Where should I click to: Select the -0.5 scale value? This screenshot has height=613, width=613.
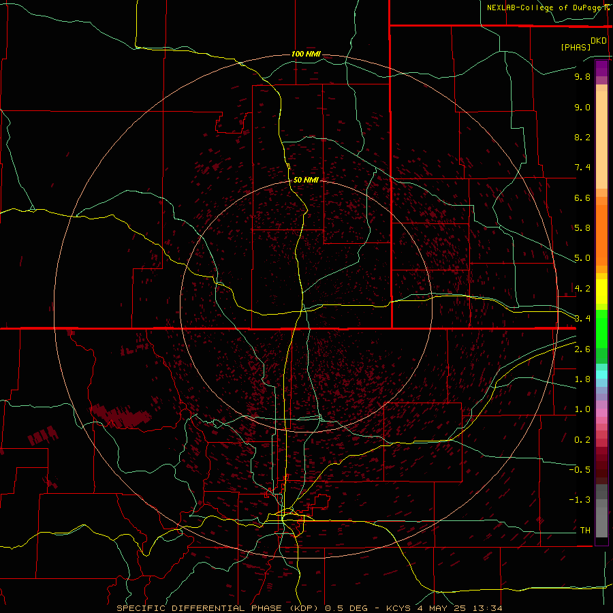(580, 470)
